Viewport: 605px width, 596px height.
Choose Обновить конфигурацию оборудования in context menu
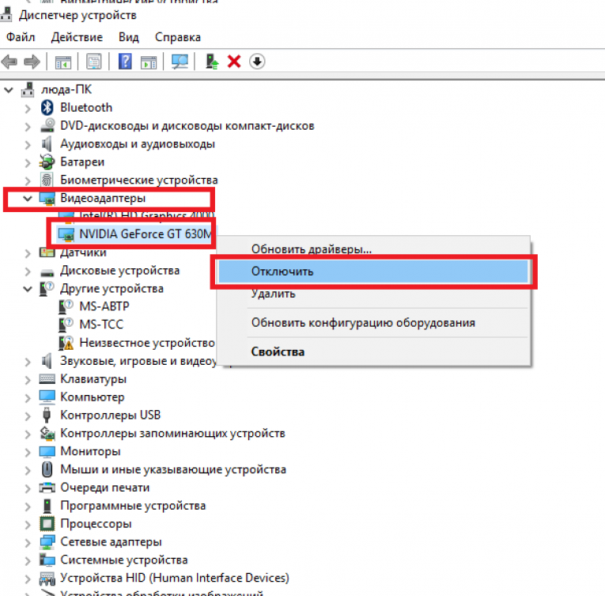[x=363, y=322]
